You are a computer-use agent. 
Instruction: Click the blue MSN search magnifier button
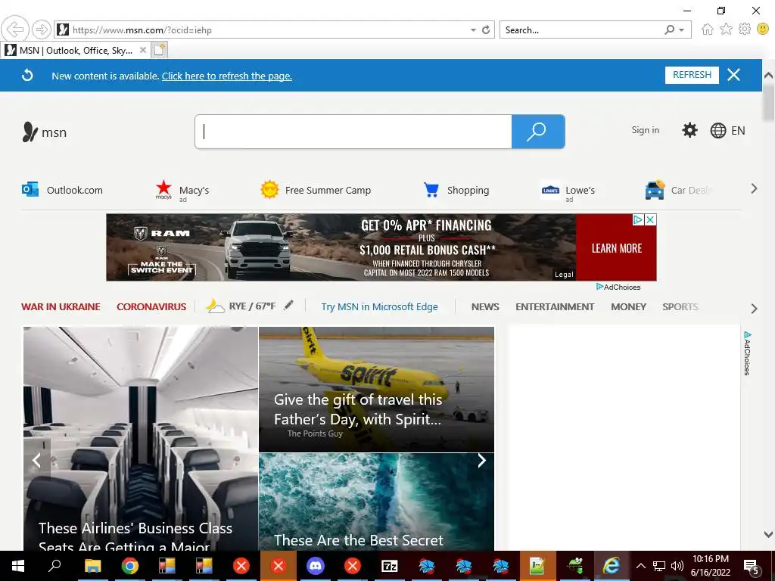538,132
